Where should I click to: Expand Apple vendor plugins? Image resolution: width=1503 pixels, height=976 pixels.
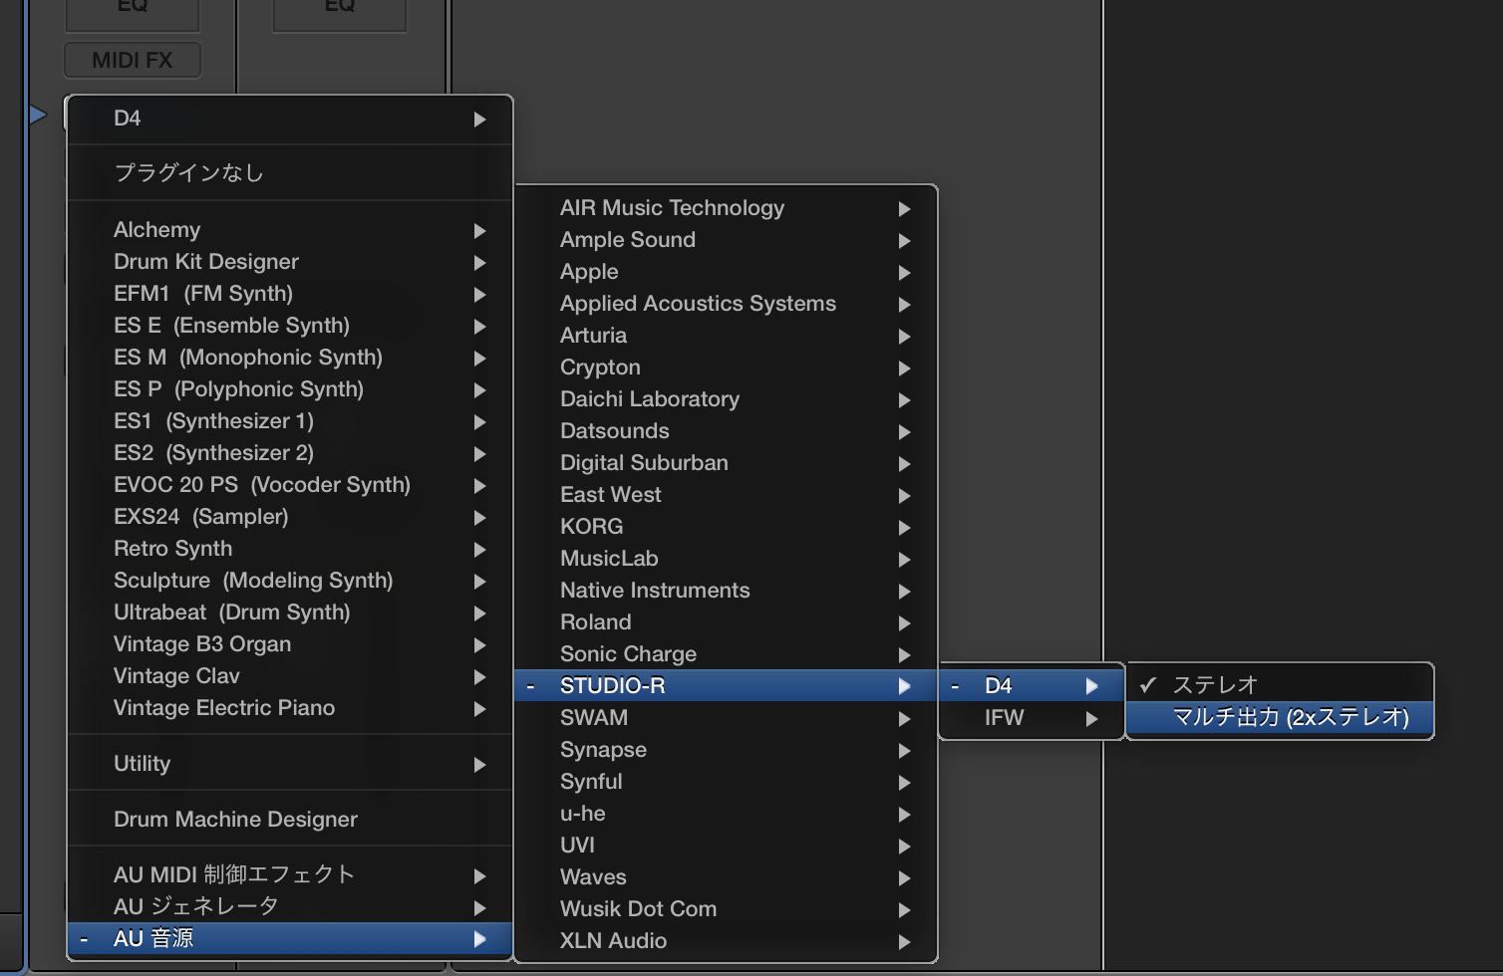727,272
